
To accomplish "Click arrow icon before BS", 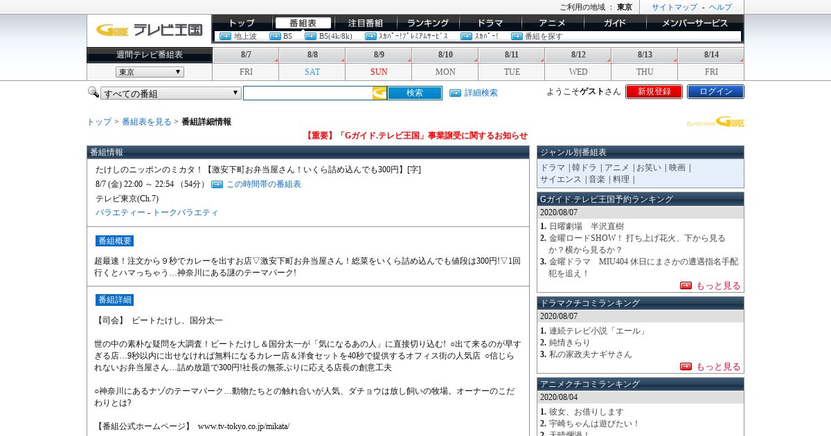I will [275, 36].
